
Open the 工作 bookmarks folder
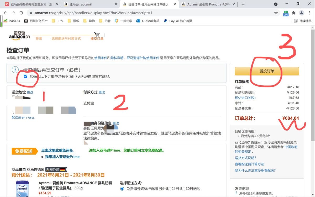coord(58,21)
